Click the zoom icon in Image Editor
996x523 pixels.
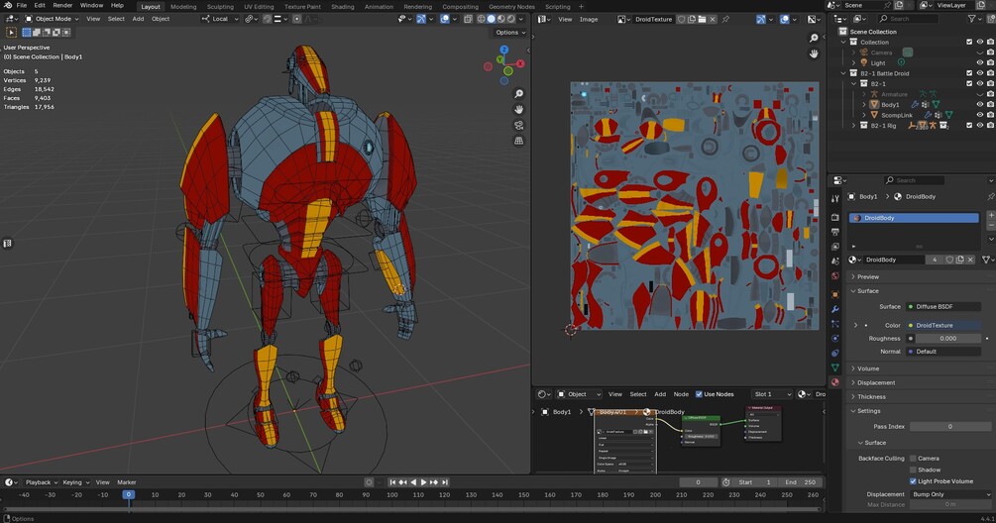(814, 39)
